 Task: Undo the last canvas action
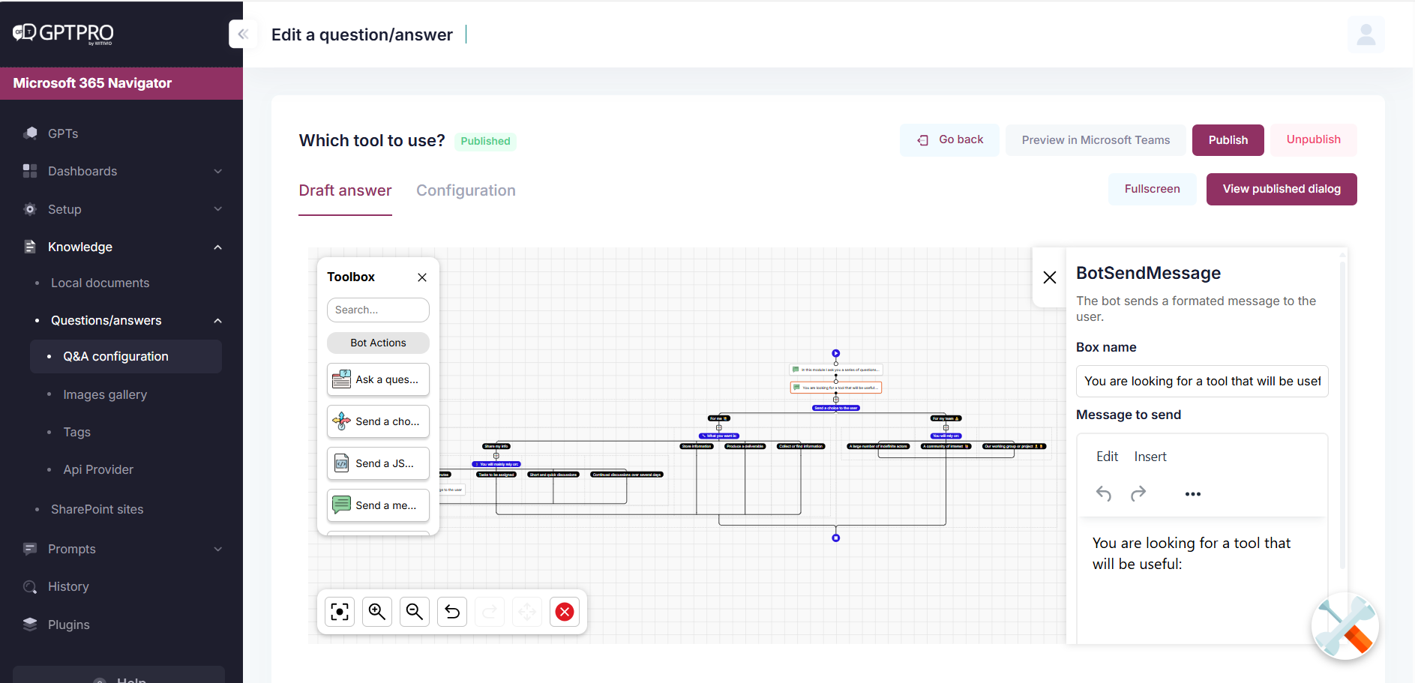(452, 612)
